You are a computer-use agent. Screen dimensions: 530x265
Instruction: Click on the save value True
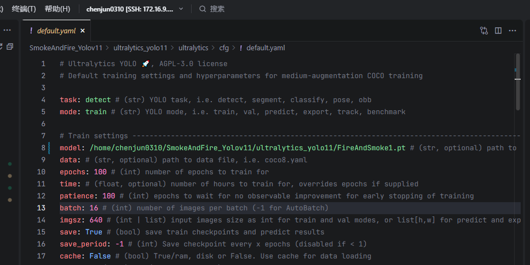coord(94,232)
